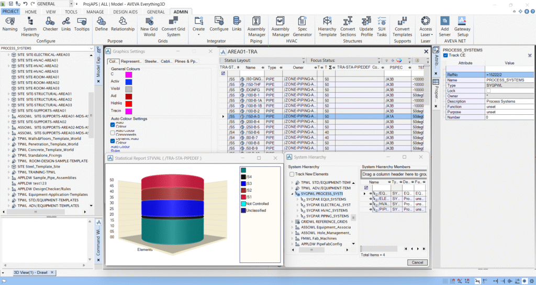The image size is (536, 285).
Task: Open Hierarchy Template in Structures
Action: [x=327, y=27]
